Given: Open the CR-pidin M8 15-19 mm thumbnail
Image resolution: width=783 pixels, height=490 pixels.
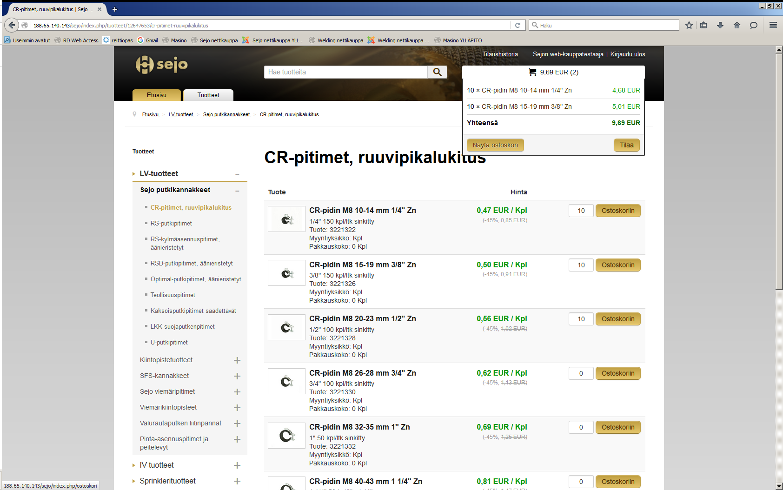Looking at the screenshot, I should (x=286, y=273).
